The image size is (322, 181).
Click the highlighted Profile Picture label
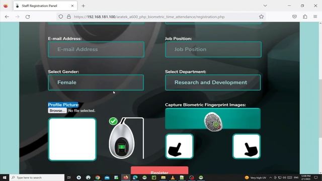coord(63,105)
